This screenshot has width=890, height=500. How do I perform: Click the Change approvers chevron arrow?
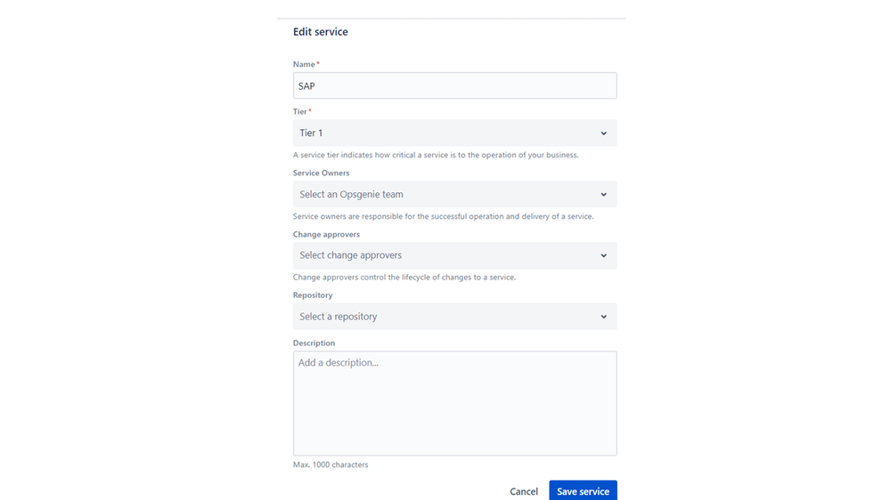pyautogui.click(x=603, y=255)
